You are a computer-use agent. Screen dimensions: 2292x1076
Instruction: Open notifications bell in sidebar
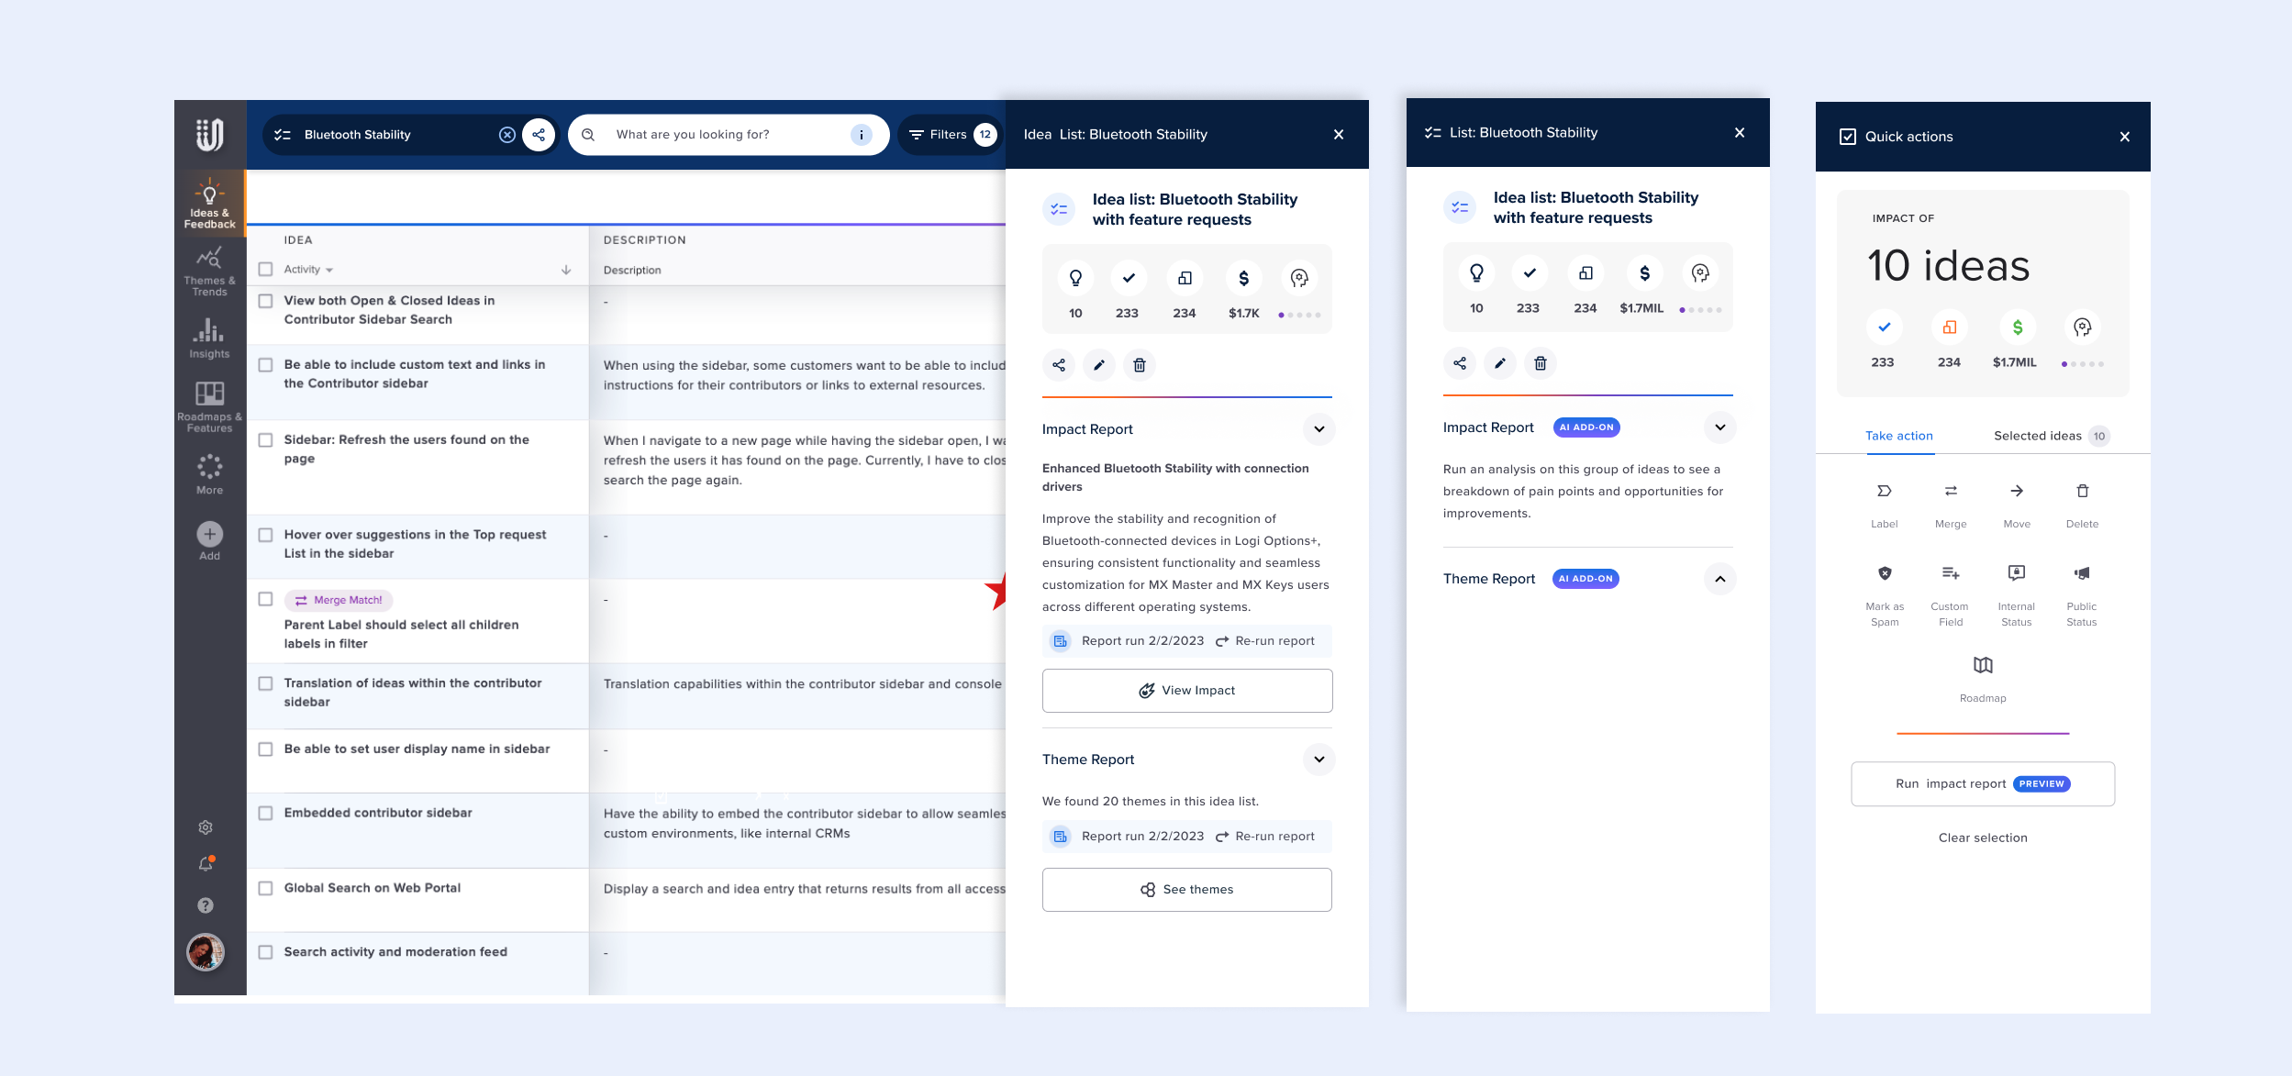[206, 864]
